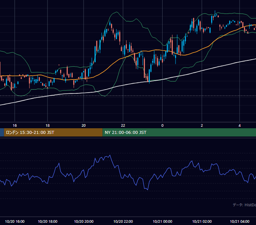This screenshot has height=225, width=256.
Task: Click the hour 22 axis tick label
Action: click(x=123, y=126)
